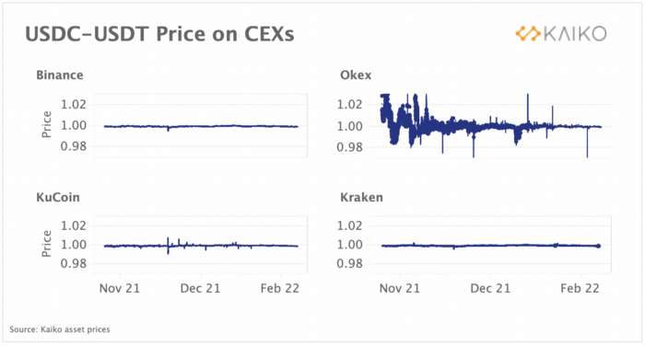Select the KuCoin chart title
Image resolution: width=645 pixels, height=346 pixels.
(58, 197)
